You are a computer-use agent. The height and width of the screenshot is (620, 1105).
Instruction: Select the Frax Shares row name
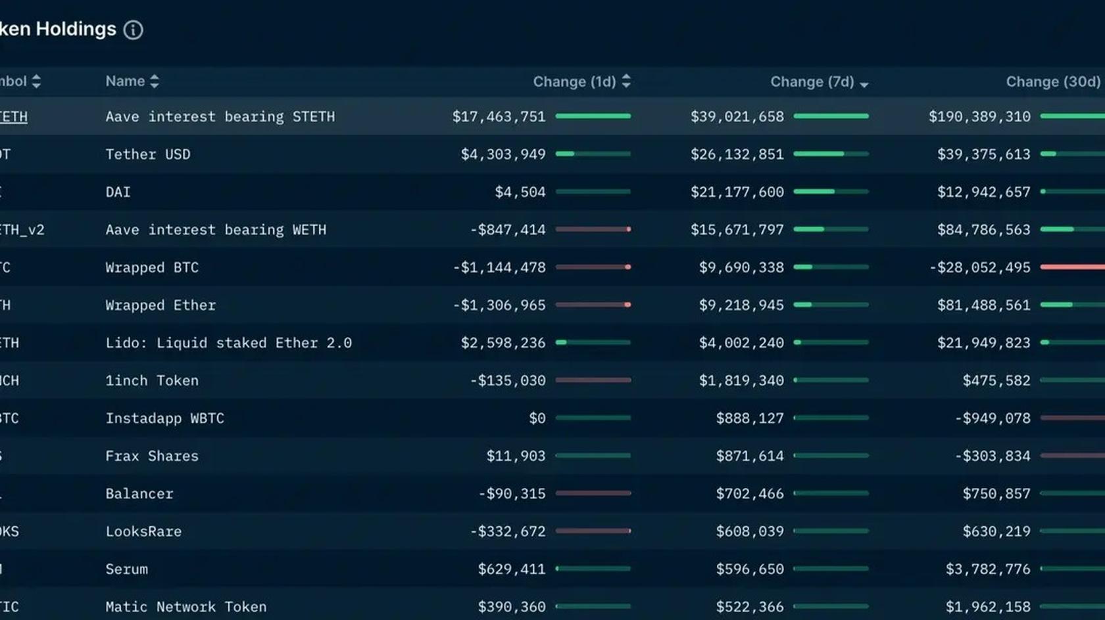tap(152, 456)
